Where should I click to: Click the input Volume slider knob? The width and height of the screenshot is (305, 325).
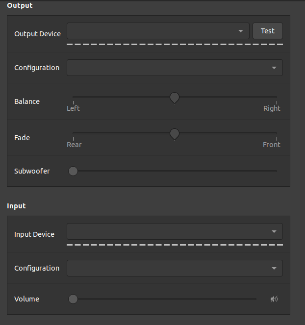click(73, 299)
